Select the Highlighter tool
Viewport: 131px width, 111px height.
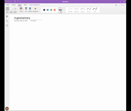[35, 10]
